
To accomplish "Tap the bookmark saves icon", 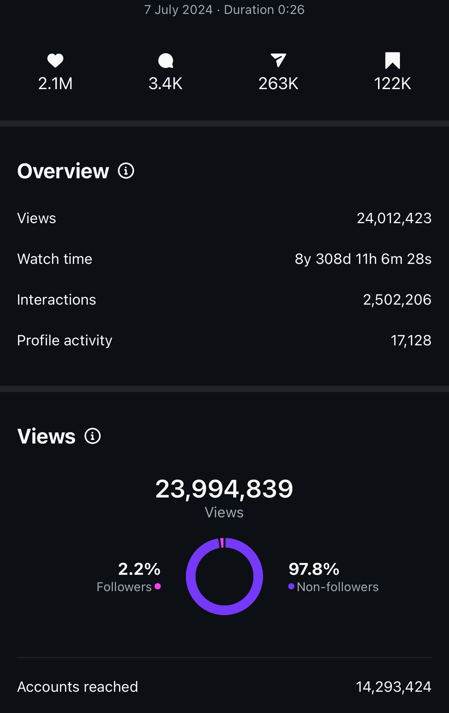I will tap(392, 61).
